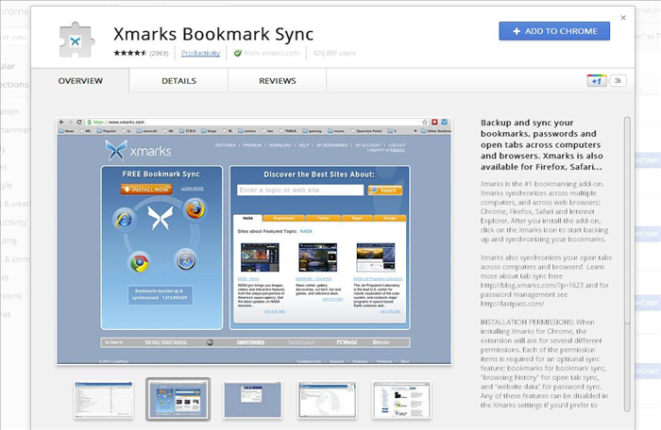
Task: Click the Features link in the preview nav
Action: click(226, 145)
